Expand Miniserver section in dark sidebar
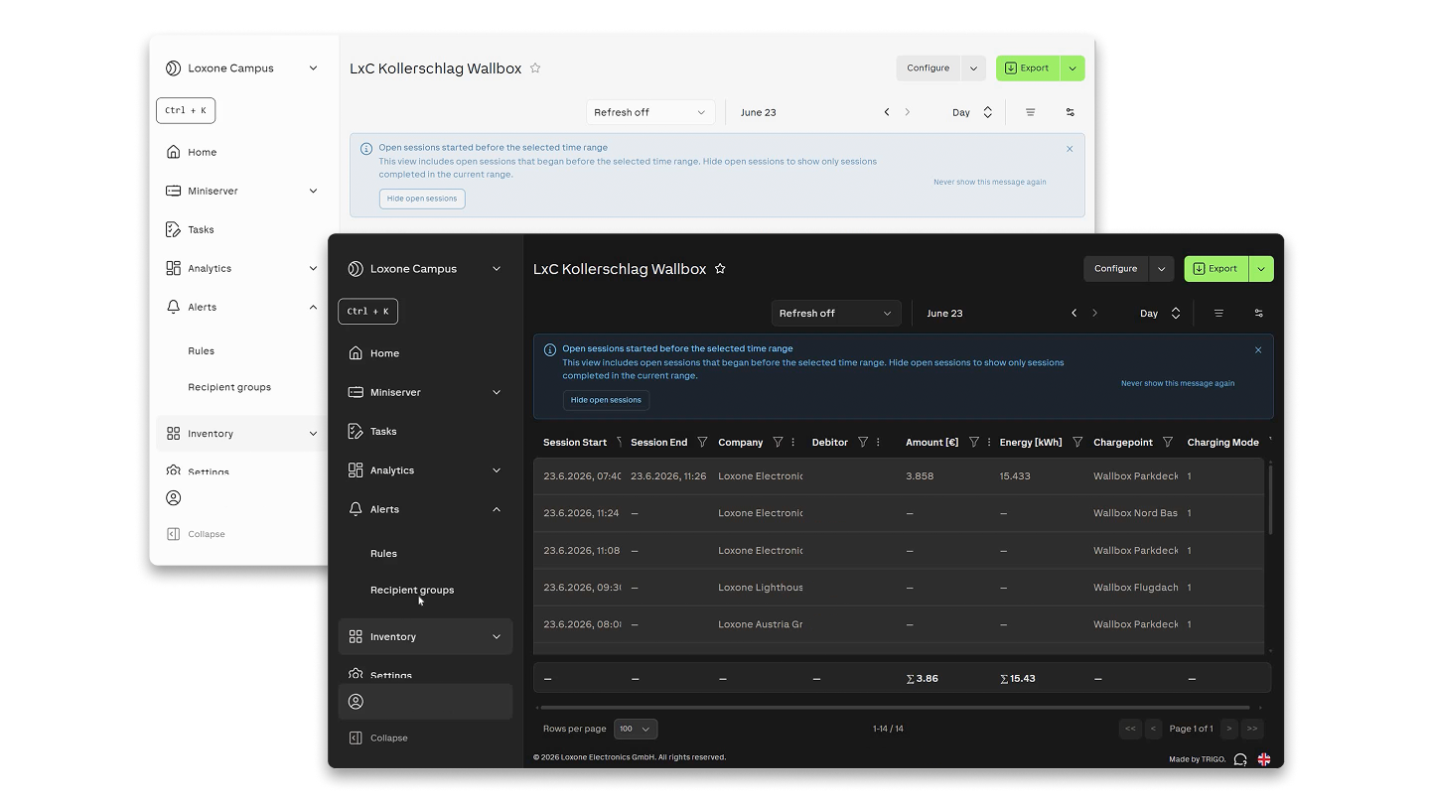The width and height of the screenshot is (1430, 804). tap(497, 392)
